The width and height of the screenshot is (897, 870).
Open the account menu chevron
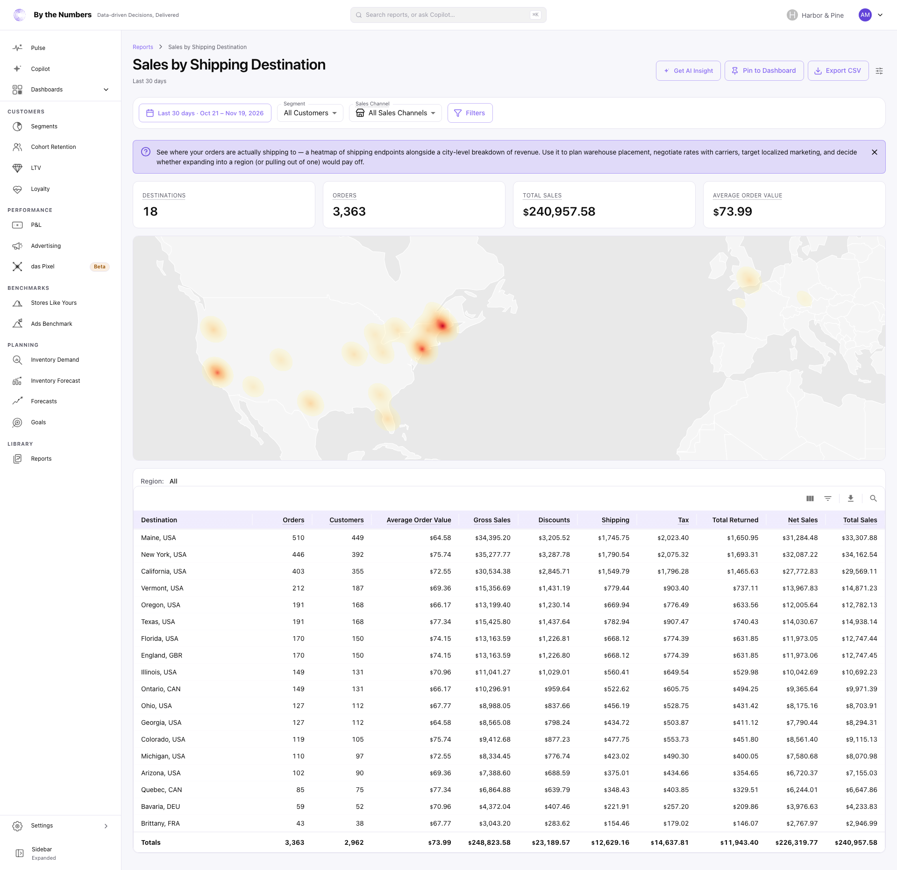pos(880,15)
